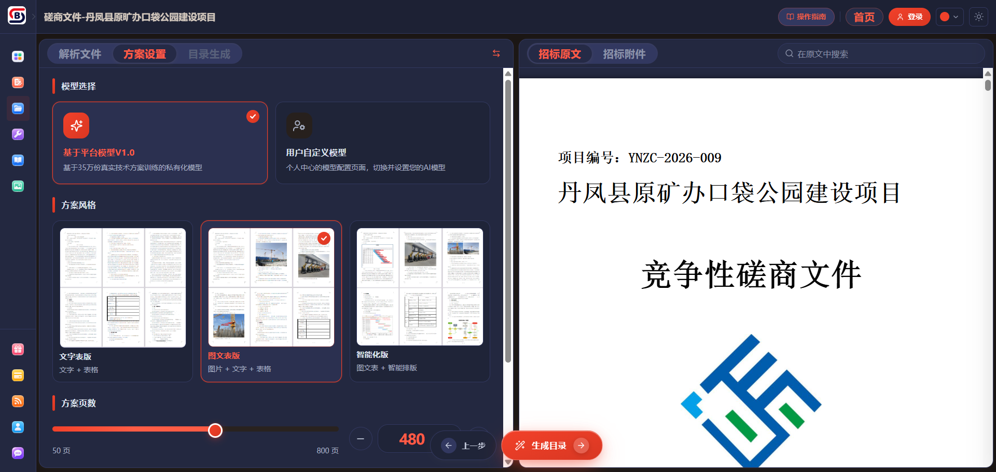Screen dimensions: 996x472
Task: Open the blue user profile sidebar icon
Action: point(18,427)
